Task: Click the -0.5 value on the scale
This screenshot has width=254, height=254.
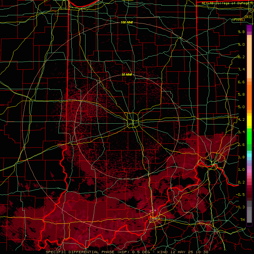Action: 240,195
